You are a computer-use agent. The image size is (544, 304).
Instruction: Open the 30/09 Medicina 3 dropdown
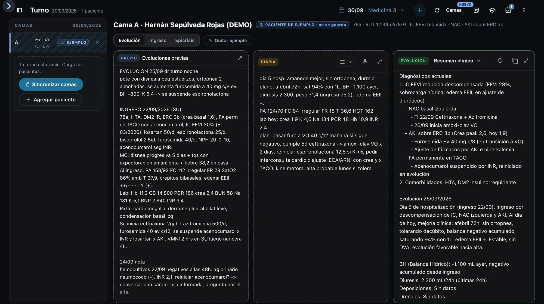(x=372, y=10)
